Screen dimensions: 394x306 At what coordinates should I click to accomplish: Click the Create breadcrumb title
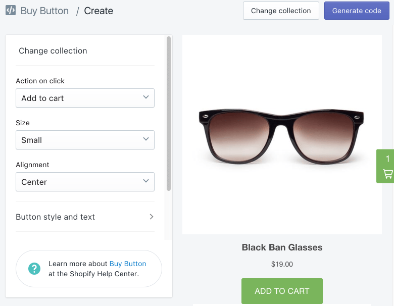pyautogui.click(x=98, y=11)
